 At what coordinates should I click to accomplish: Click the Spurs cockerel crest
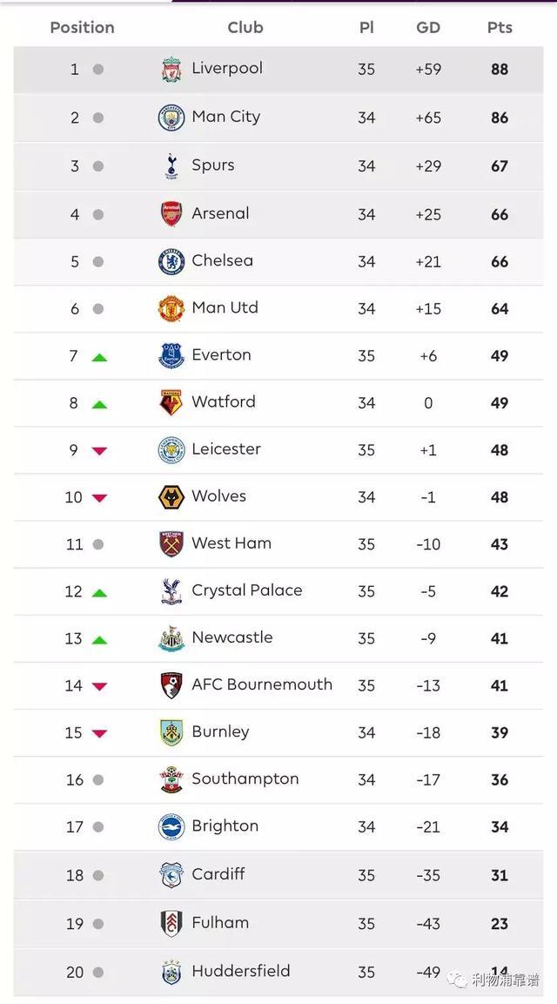(171, 165)
